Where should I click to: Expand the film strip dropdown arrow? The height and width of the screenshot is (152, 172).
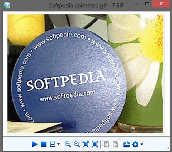point(59,144)
